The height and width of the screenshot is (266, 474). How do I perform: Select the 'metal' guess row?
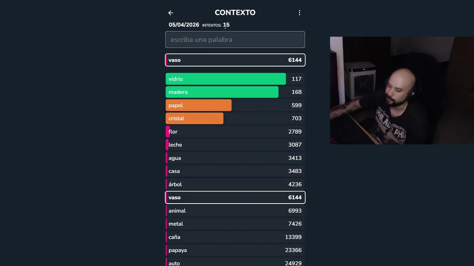pyautogui.click(x=235, y=224)
